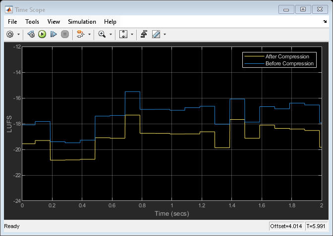Screen dimensions: 333x236
Task: Open the View menu
Action: point(54,22)
